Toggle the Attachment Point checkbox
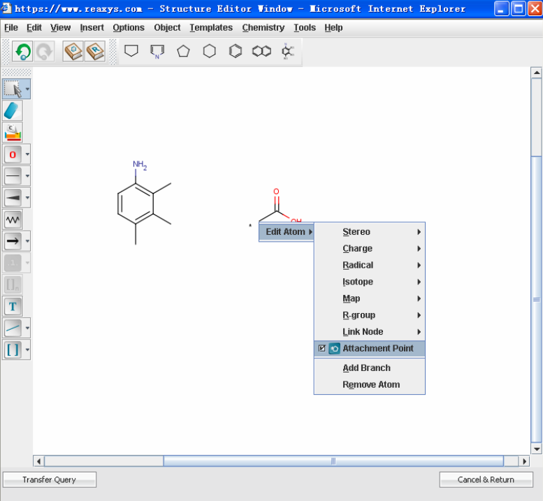Viewport: 543px width, 501px height. pos(321,348)
